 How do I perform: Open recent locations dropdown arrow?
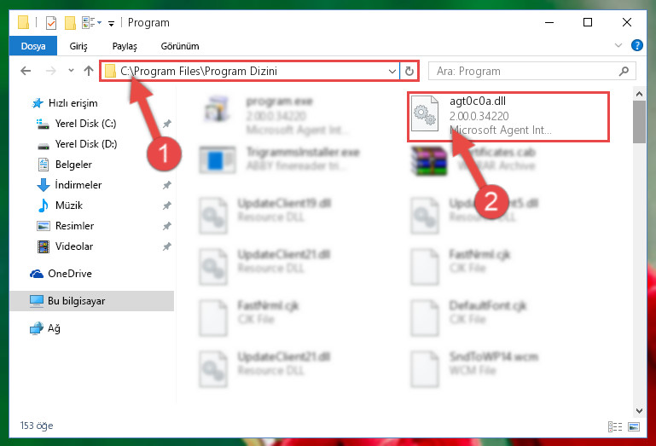coord(71,70)
